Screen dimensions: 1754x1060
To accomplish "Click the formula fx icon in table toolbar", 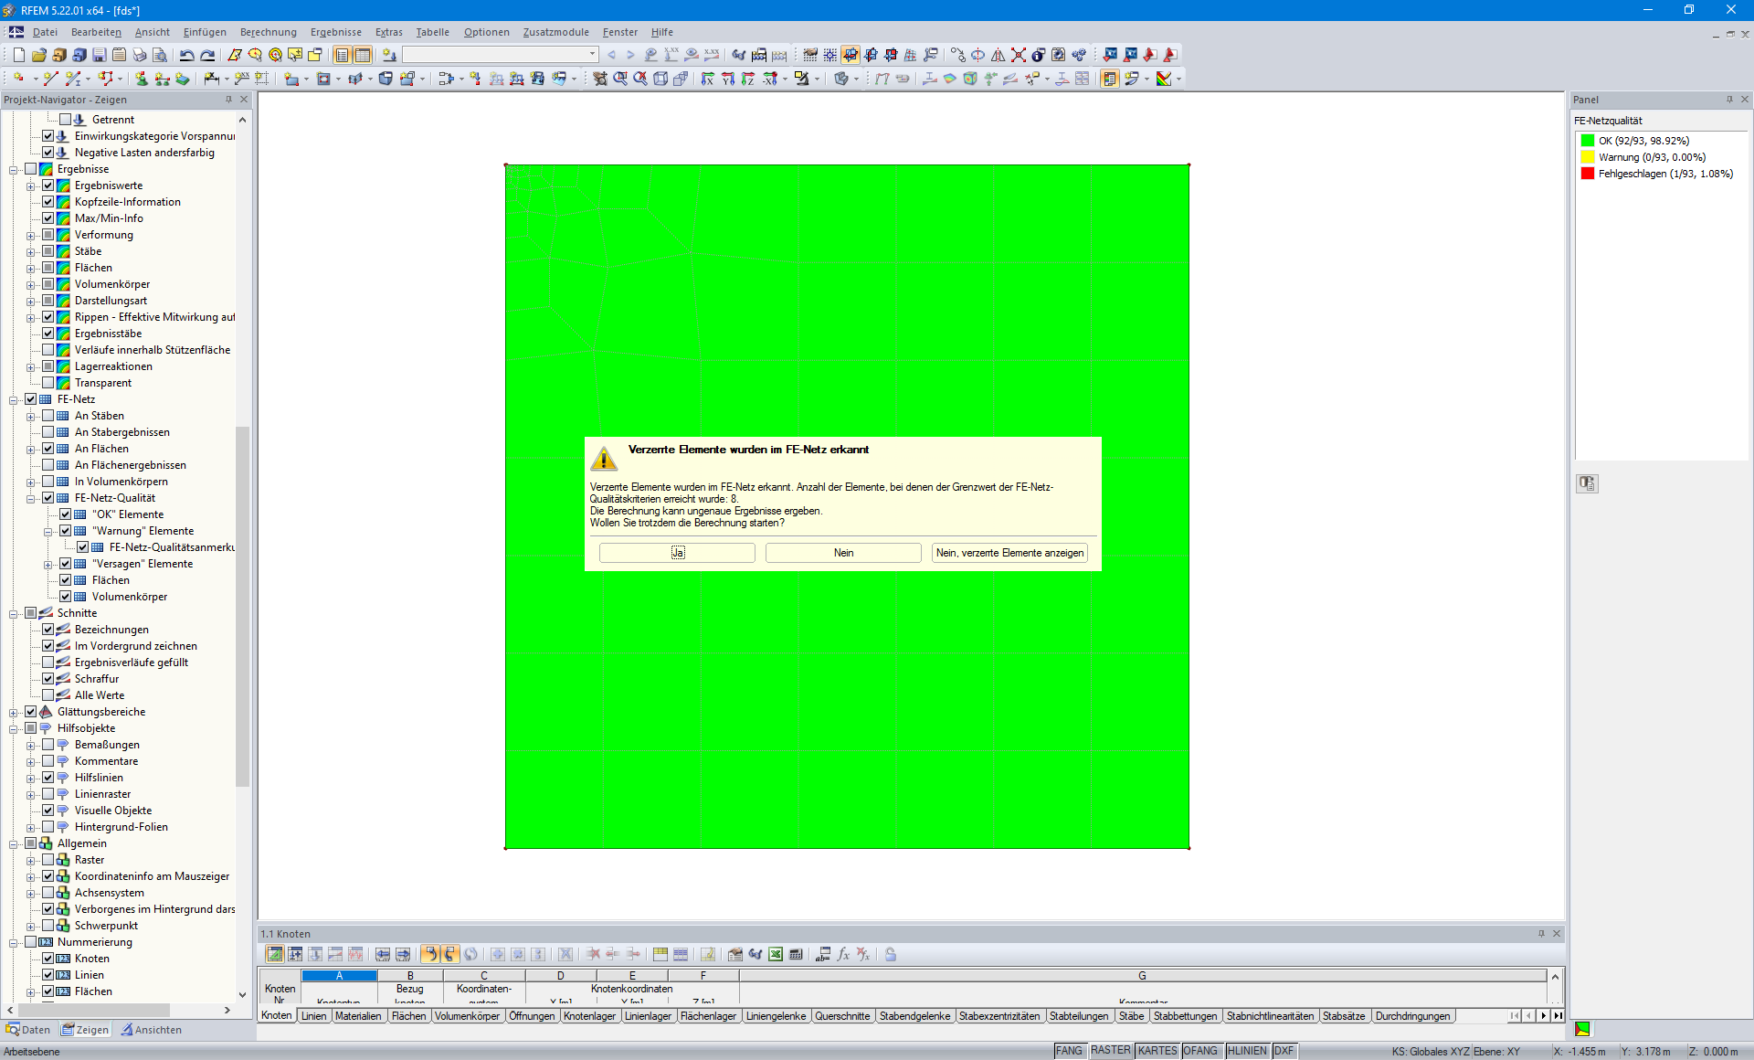I will (843, 954).
